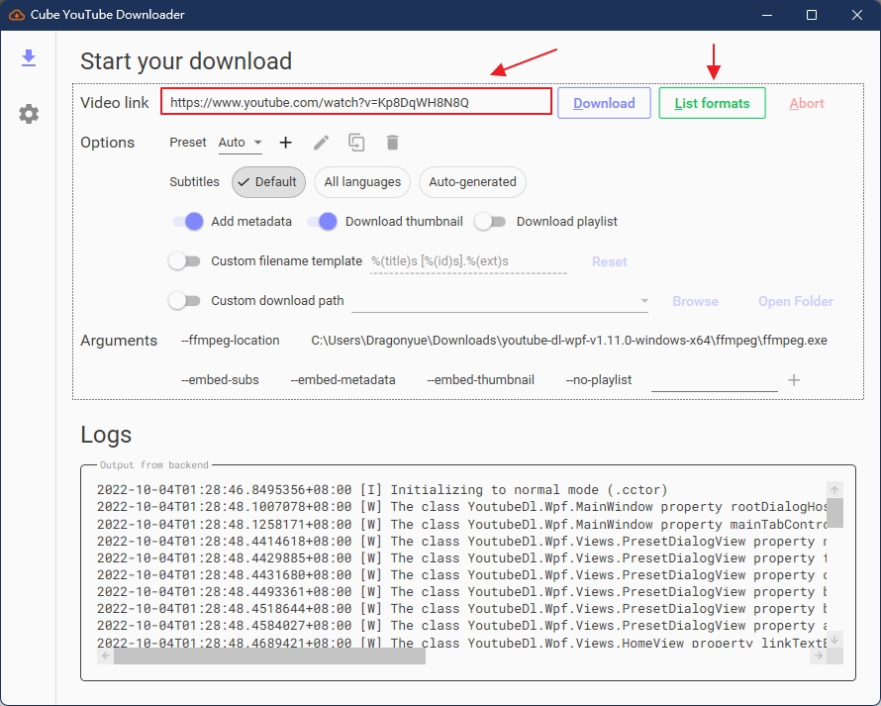Edit the preset with the pencil icon
The image size is (881, 706).
click(x=321, y=143)
